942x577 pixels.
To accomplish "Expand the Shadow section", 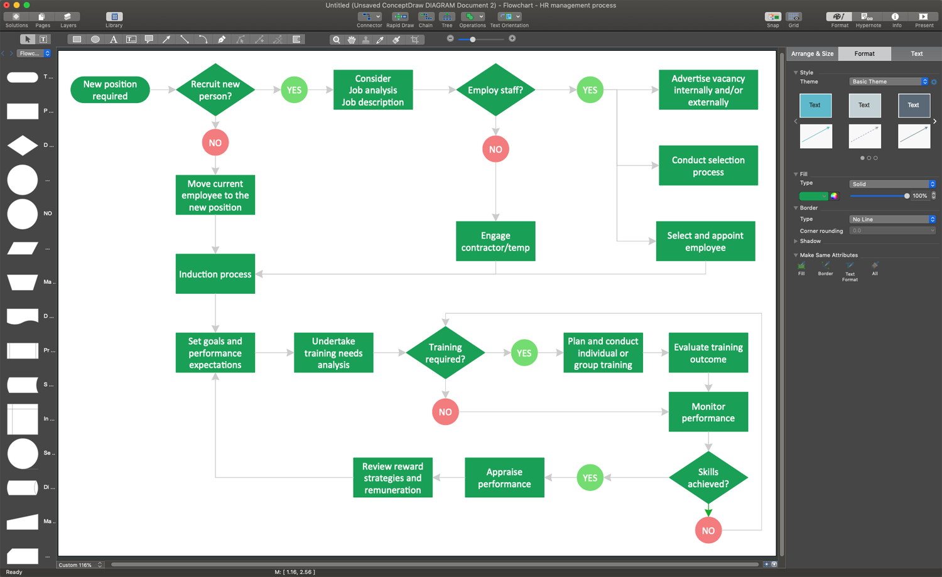I will click(x=796, y=241).
